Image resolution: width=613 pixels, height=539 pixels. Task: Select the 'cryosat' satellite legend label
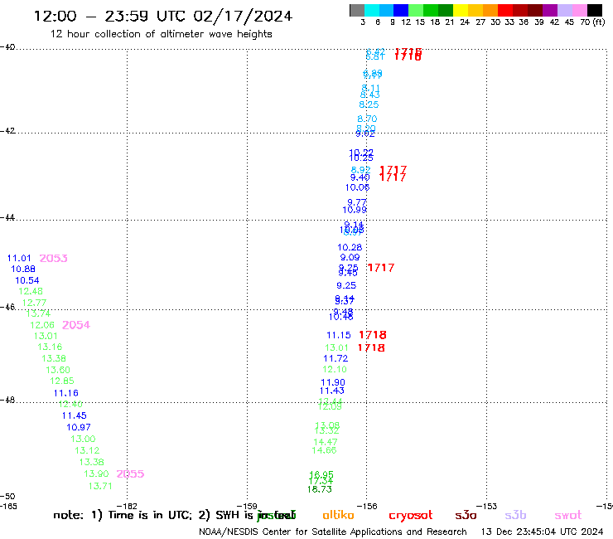[411, 515]
